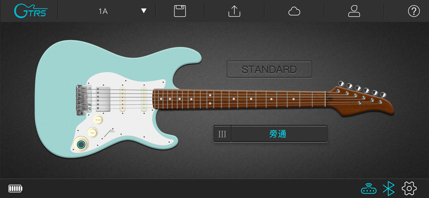Check the battery level indicator
The width and height of the screenshot is (429, 198).
point(15,189)
